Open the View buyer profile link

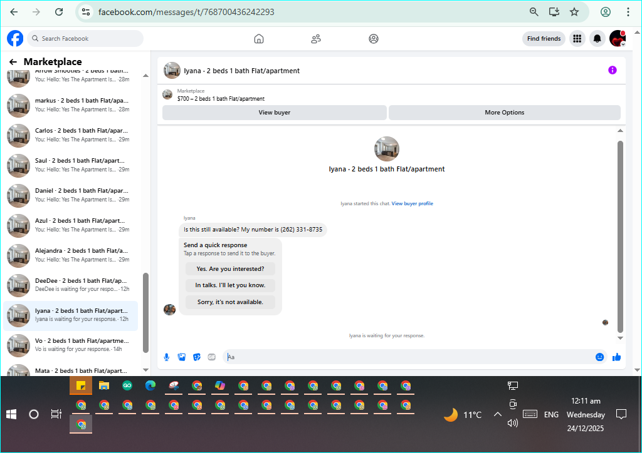tap(413, 203)
